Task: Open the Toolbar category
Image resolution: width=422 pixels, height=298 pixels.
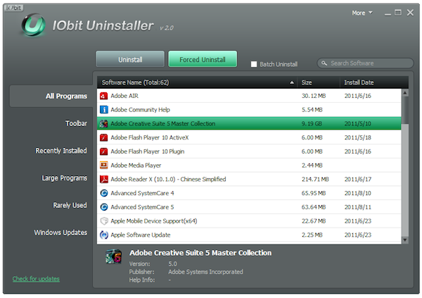Action: click(76, 123)
